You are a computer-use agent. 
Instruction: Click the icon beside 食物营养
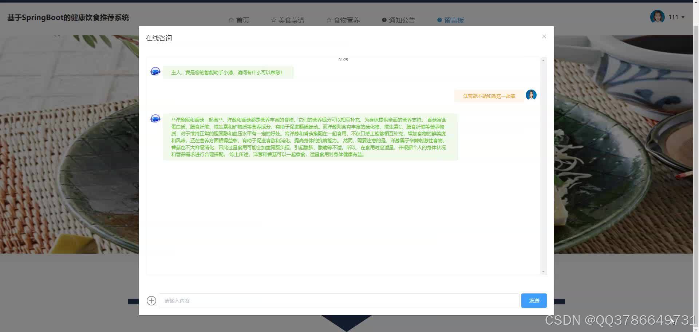click(329, 20)
